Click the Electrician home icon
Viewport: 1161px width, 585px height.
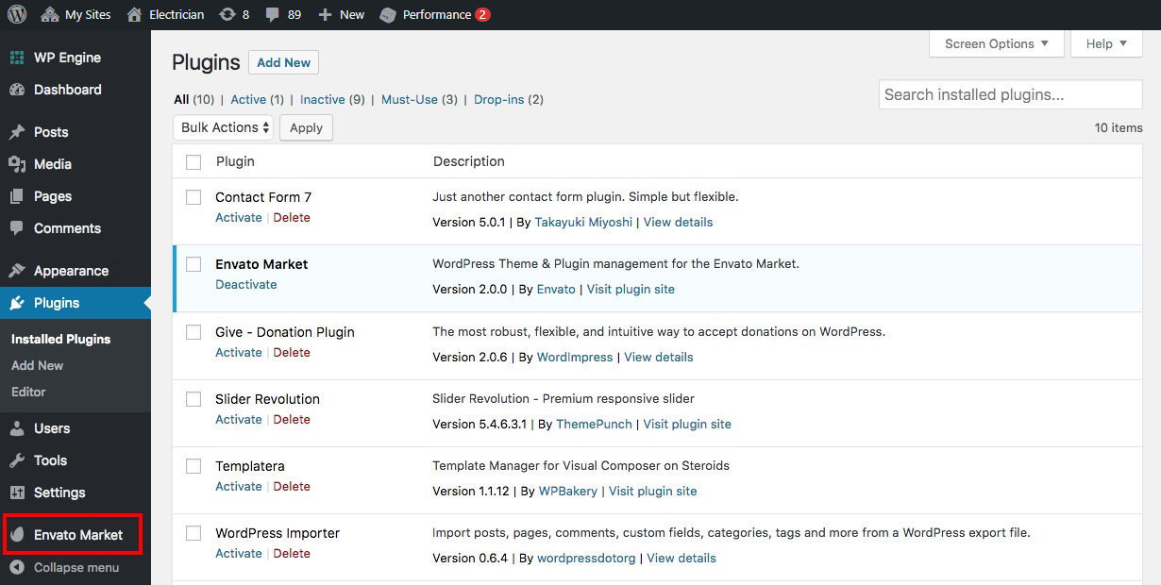(135, 14)
